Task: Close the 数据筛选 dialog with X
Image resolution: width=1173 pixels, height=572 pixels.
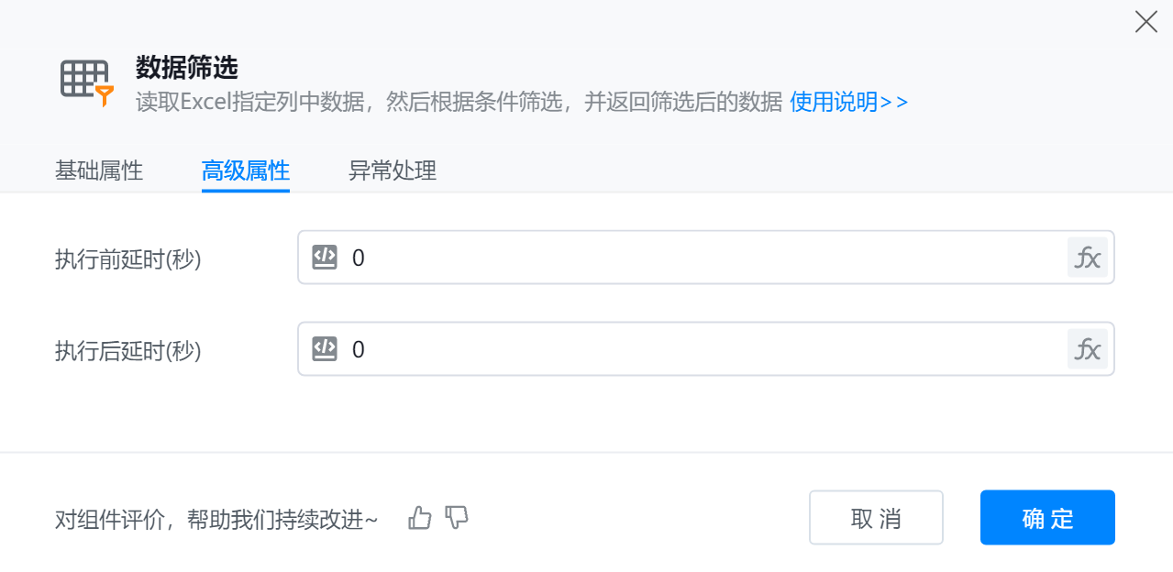Action: click(1145, 22)
